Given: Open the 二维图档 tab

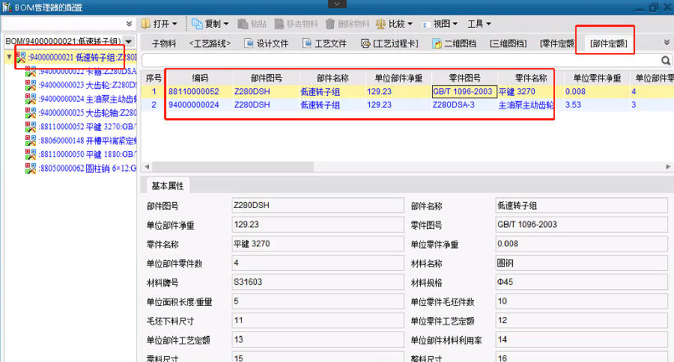Looking at the screenshot, I should (x=454, y=43).
